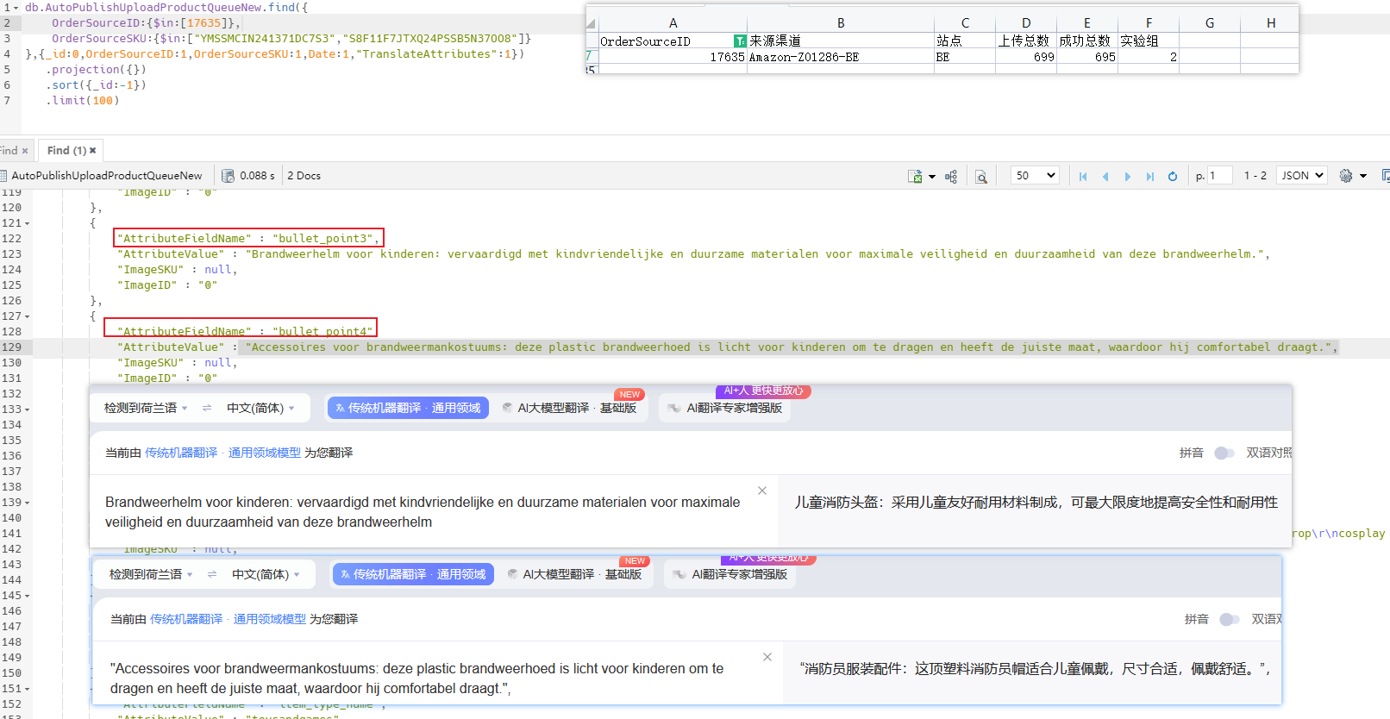1390x719 pixels.
Task: Click the .limit(100) query line
Action: pyautogui.click(x=83, y=101)
